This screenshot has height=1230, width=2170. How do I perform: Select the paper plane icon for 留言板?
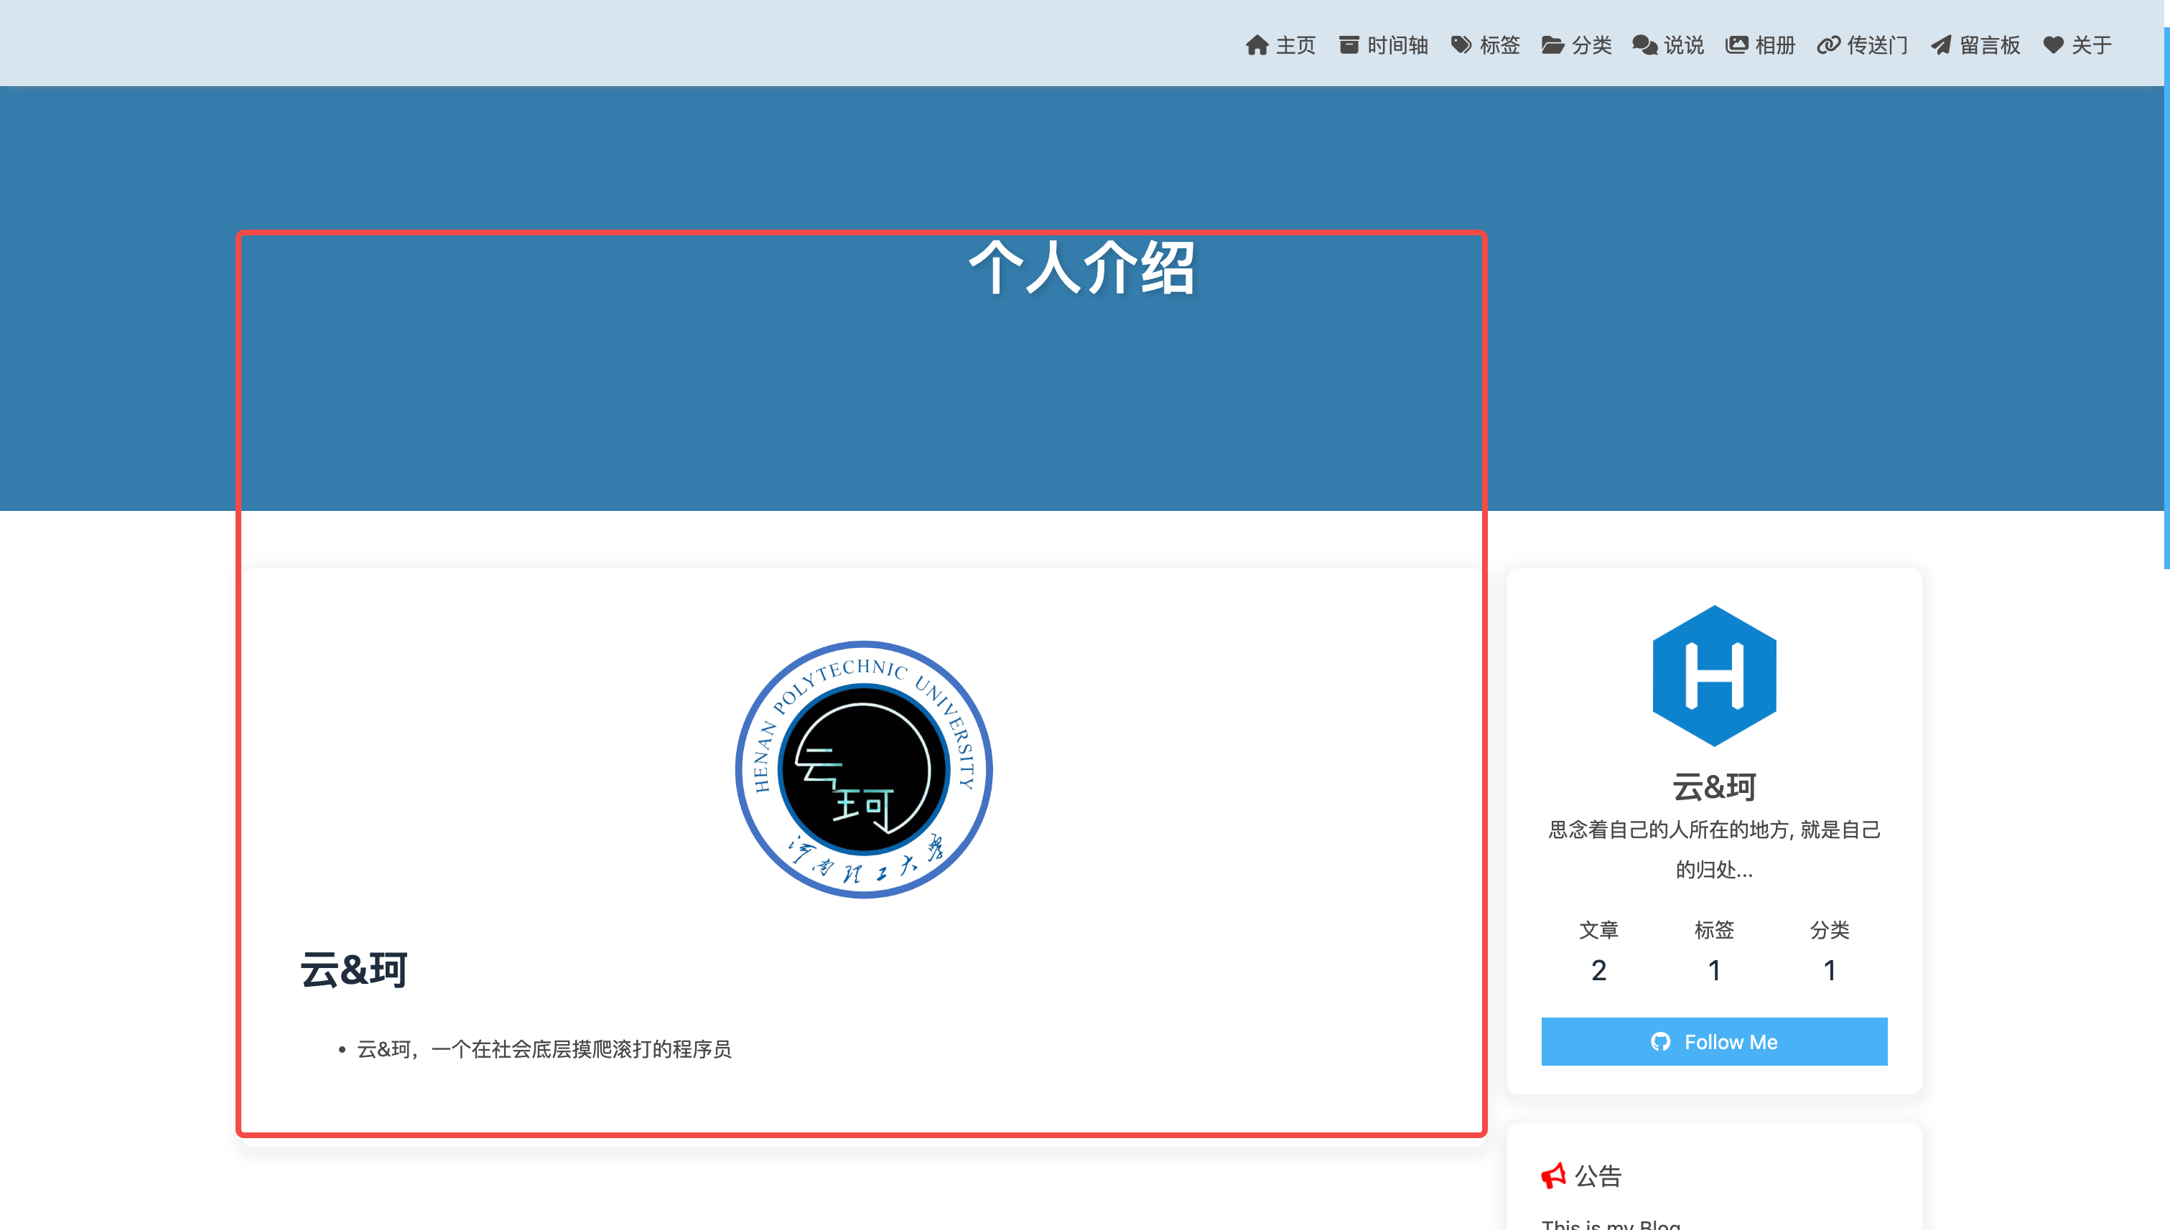click(x=1941, y=44)
